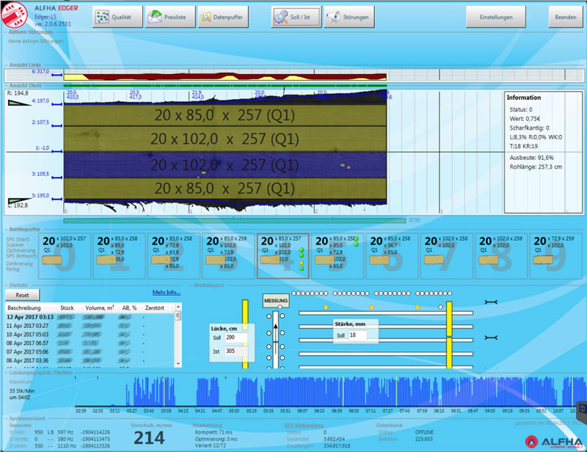Sort statistics by Stück column header
This screenshot has height=452, width=587.
(68, 307)
